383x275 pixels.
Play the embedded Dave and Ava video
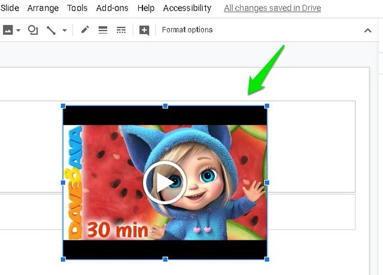165,182
